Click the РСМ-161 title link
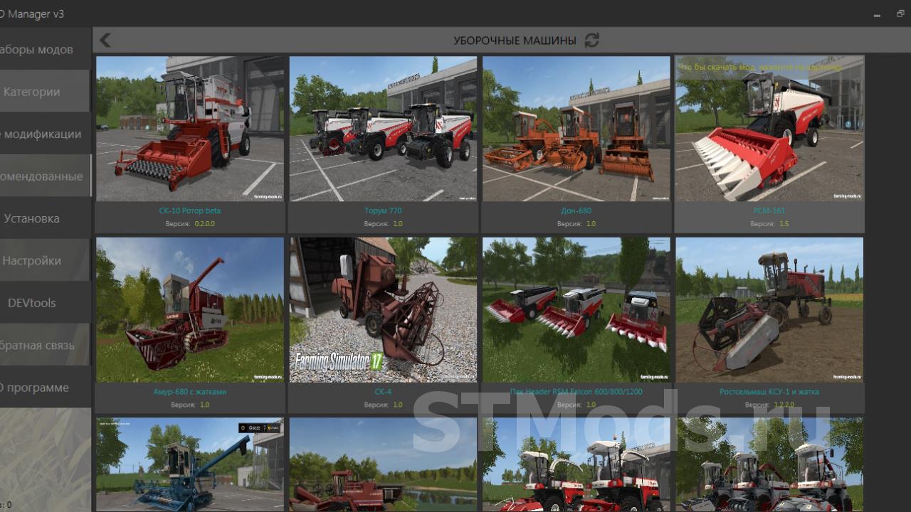The width and height of the screenshot is (911, 512). pyautogui.click(x=769, y=210)
